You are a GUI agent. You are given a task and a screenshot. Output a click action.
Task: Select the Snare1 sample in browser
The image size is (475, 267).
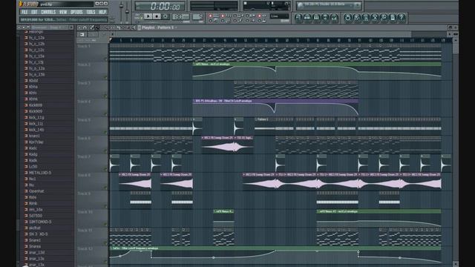[x=35, y=240]
